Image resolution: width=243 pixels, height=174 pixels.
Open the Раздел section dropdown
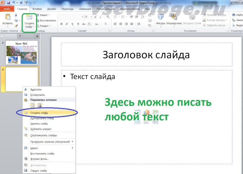coord(44,26)
